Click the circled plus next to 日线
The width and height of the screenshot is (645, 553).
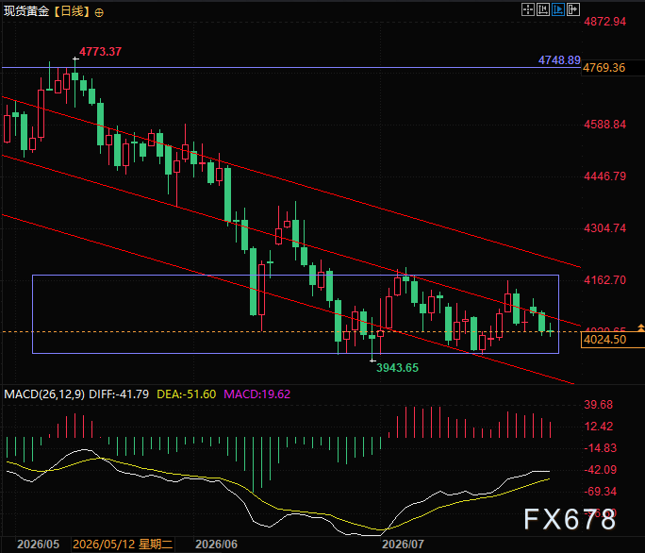click(x=99, y=13)
